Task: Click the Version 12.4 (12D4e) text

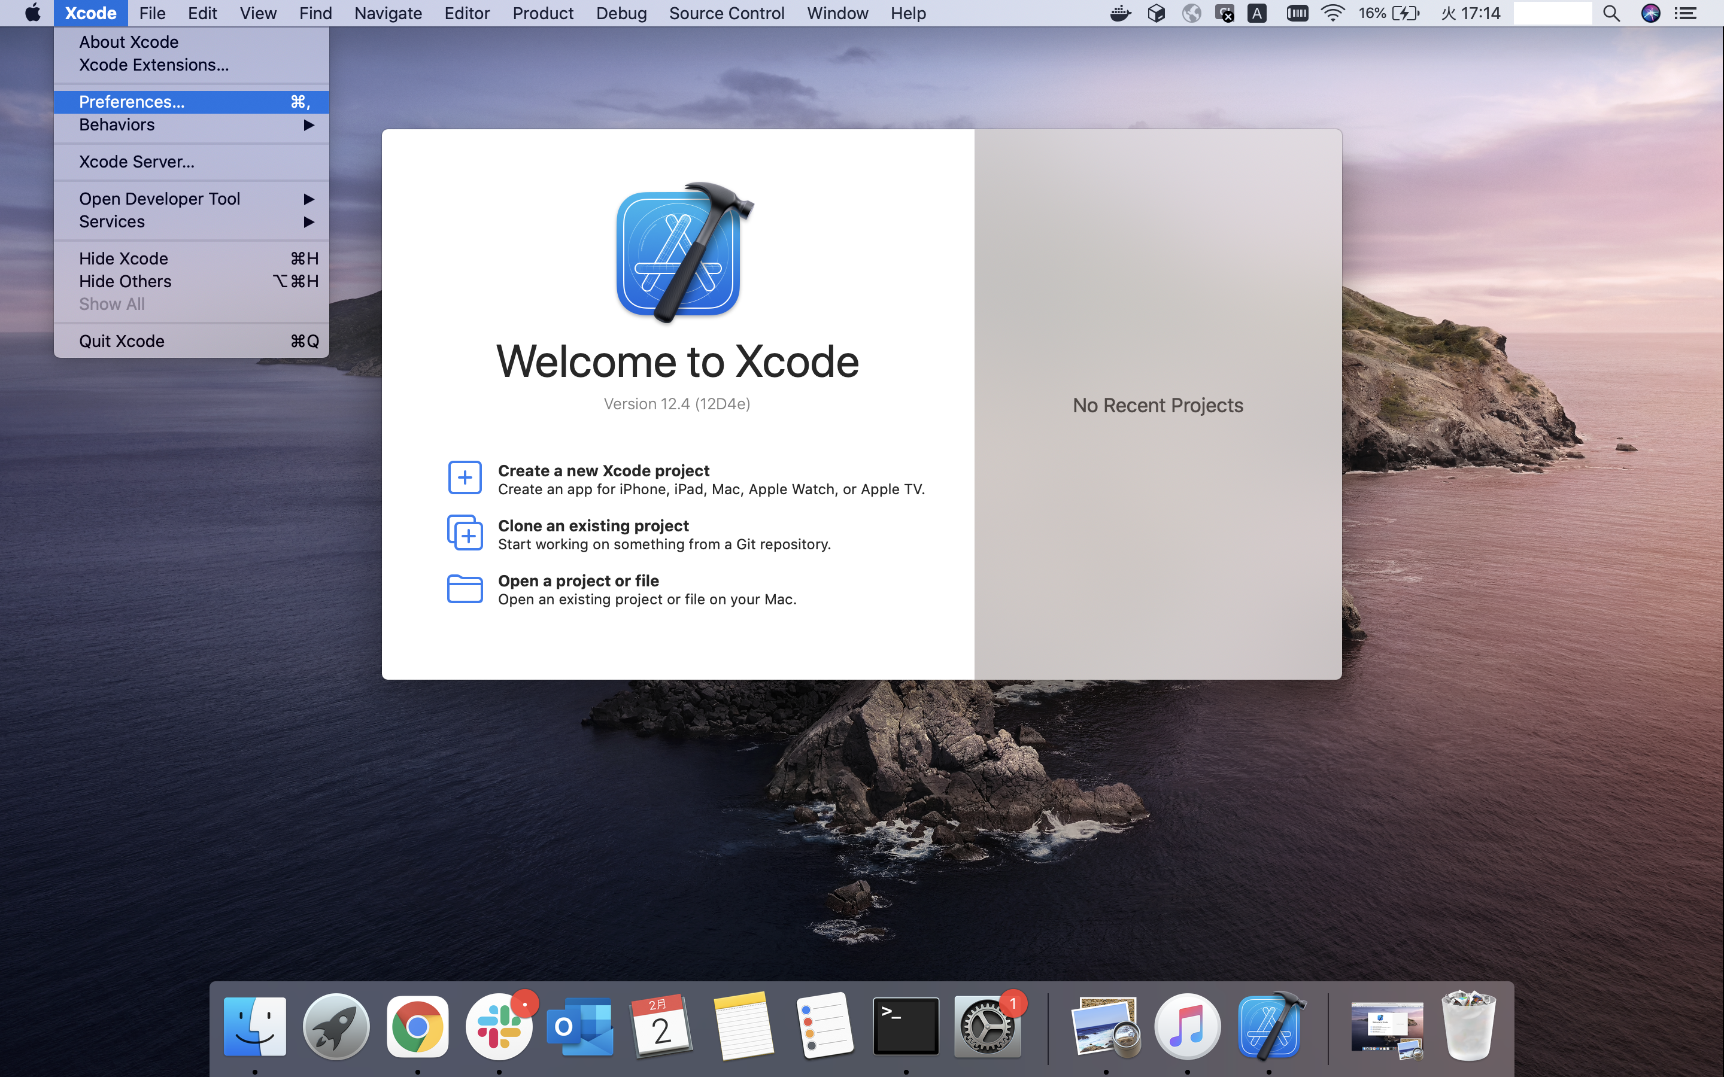Action: (677, 404)
